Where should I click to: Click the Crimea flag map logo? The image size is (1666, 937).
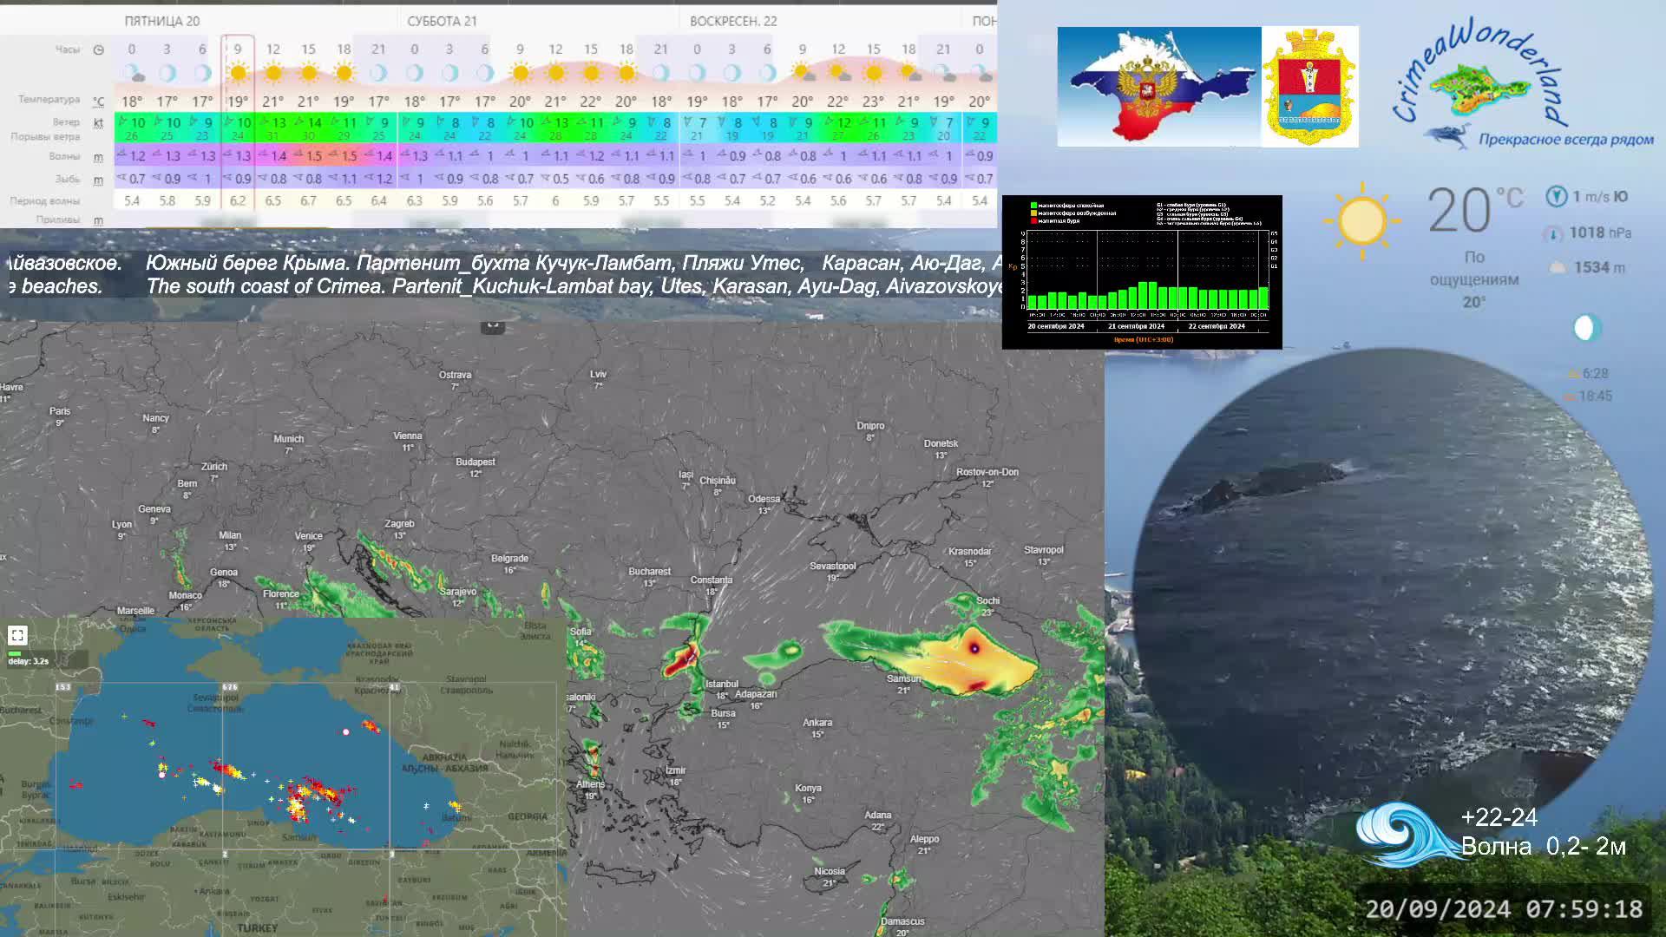coord(1159,87)
